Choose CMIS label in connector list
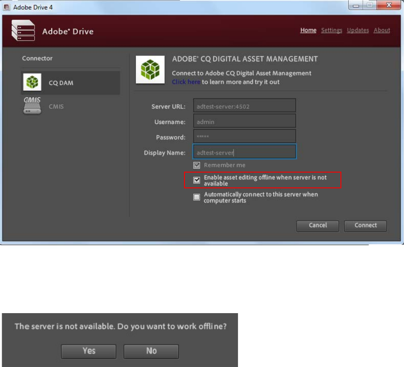The image size is (404, 367). tap(56, 106)
